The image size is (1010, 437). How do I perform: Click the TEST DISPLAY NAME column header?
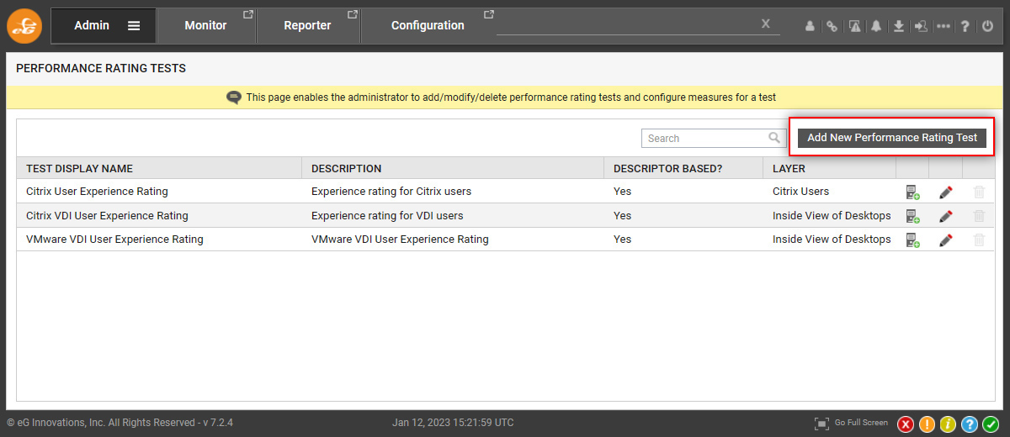tap(159, 168)
